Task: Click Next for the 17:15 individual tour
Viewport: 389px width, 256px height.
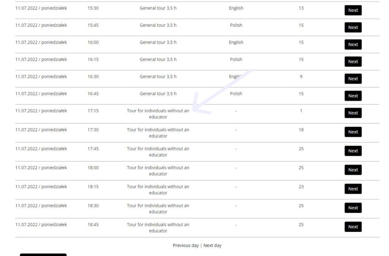Action: 353,113
